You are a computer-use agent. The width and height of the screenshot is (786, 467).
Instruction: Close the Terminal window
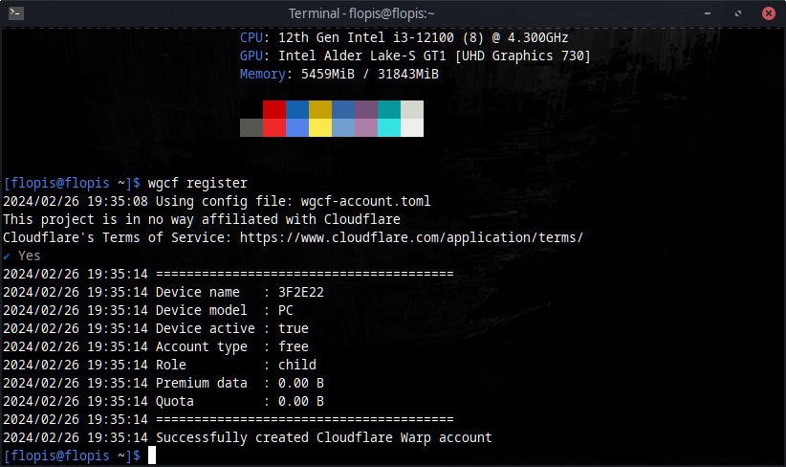(768, 13)
